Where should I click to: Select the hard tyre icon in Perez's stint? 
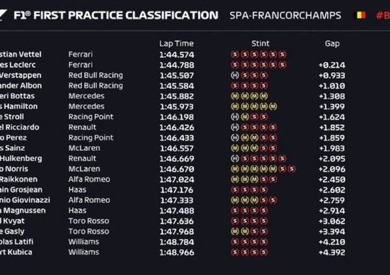tap(234, 138)
